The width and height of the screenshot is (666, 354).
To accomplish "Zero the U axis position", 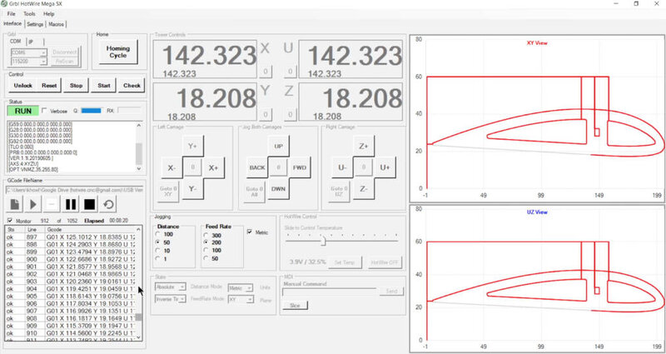I will click(290, 71).
